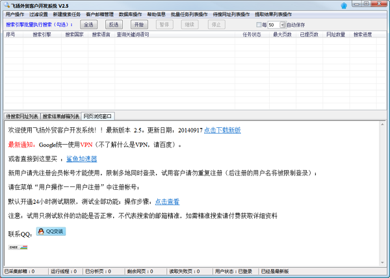Switch to the 搜索结果邮箱列表 tab
The width and height of the screenshot is (390, 278).
click(60, 116)
